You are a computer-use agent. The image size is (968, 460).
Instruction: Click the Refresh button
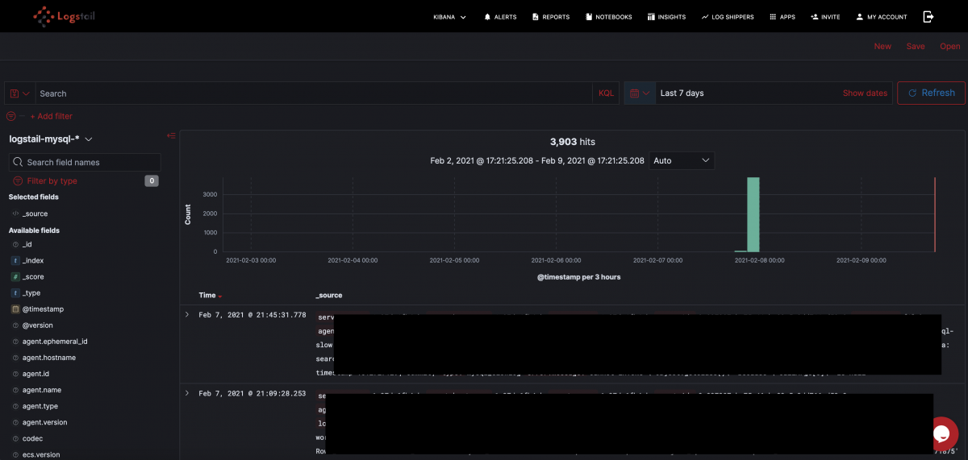tap(931, 93)
